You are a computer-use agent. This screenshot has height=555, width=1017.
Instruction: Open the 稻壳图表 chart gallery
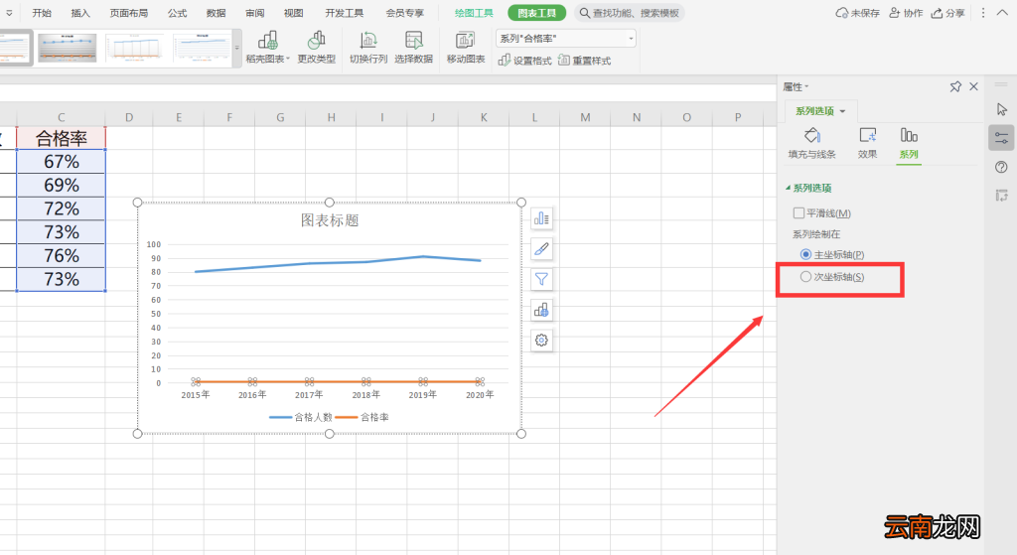click(268, 48)
